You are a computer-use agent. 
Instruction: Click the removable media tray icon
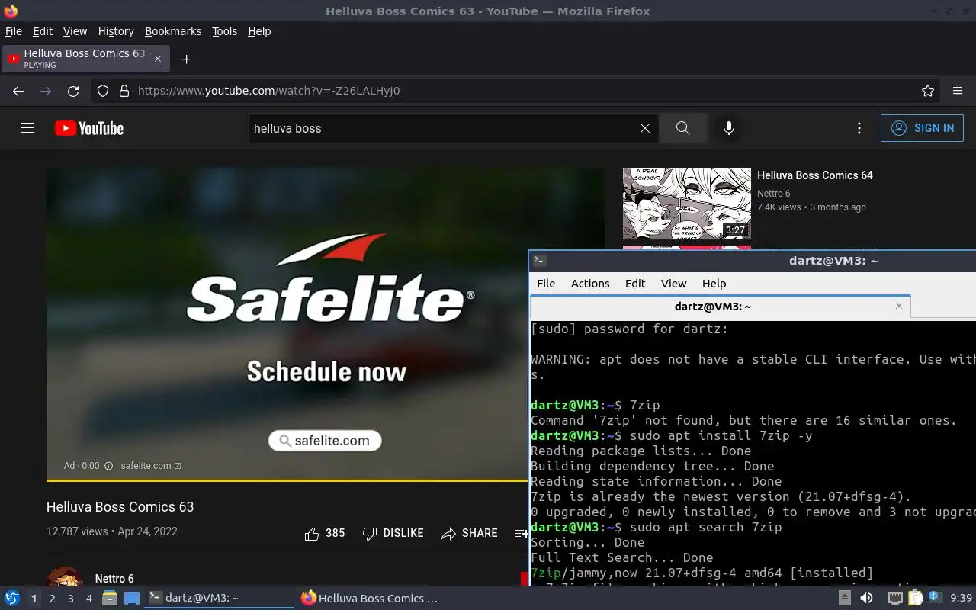click(845, 598)
